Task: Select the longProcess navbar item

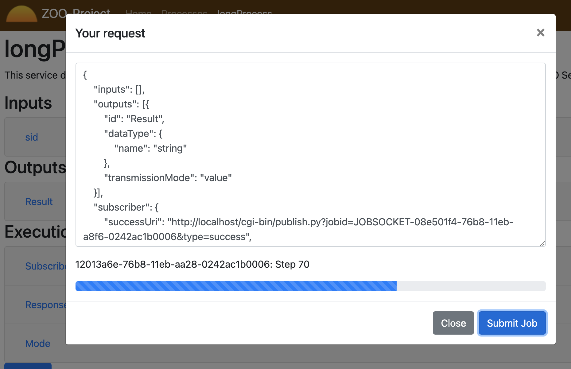Action: [x=244, y=13]
